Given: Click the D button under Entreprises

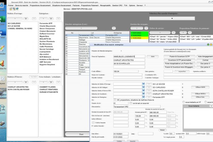Looking at the screenshot, I should (51, 19).
